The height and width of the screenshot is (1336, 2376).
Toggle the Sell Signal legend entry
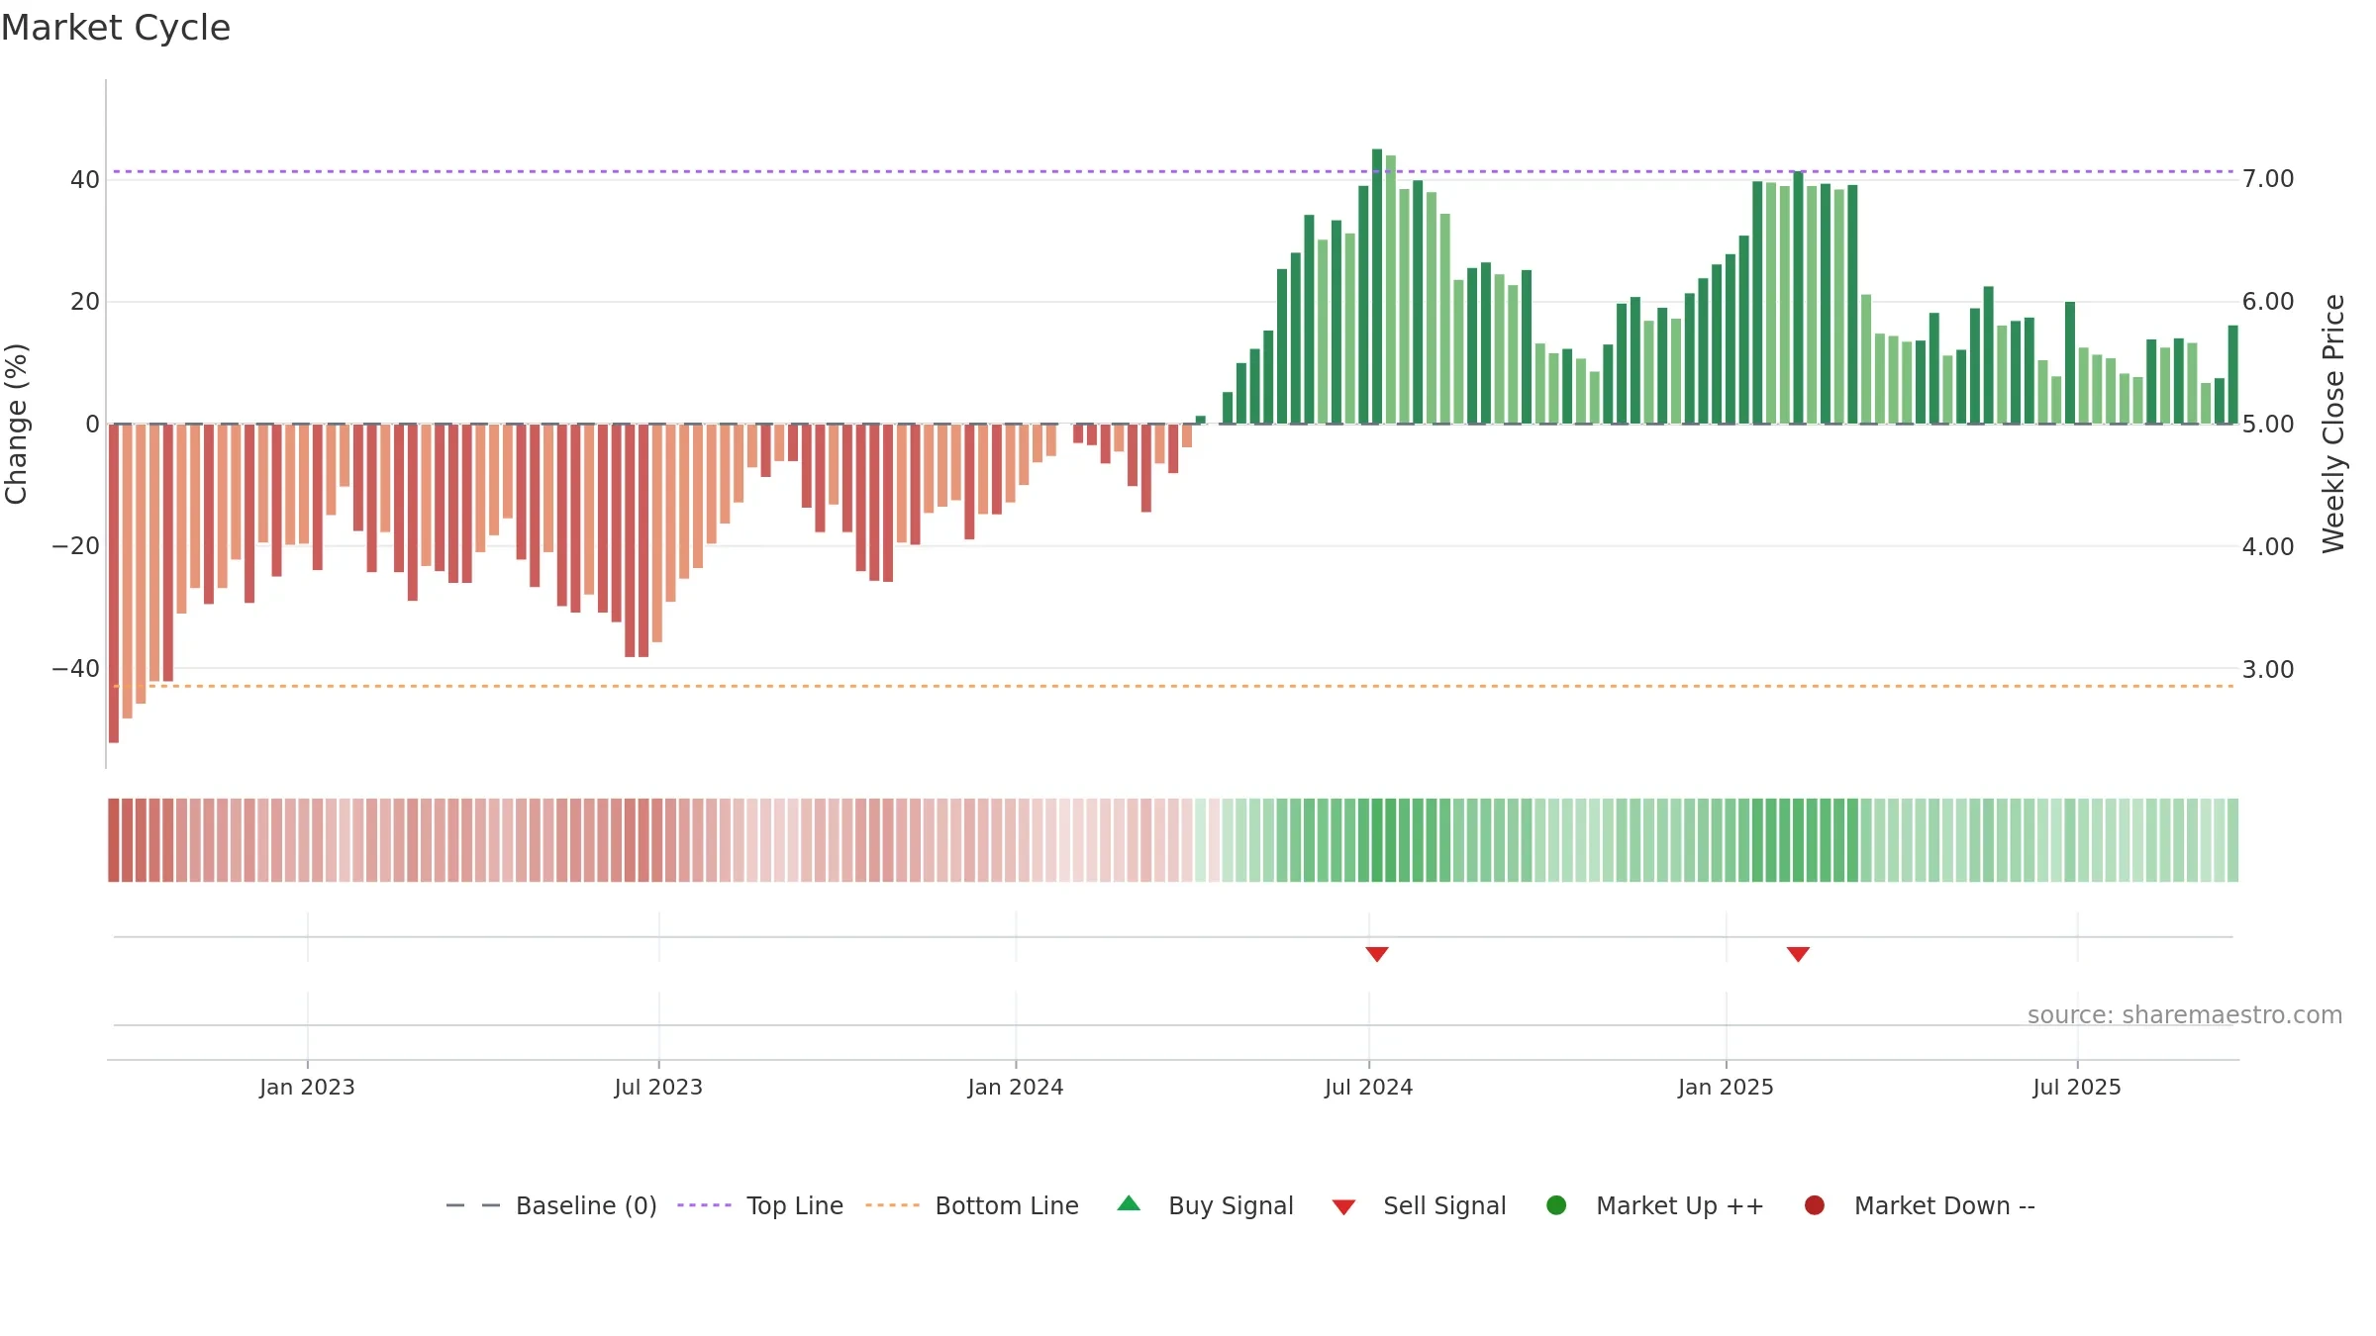[1419, 1205]
